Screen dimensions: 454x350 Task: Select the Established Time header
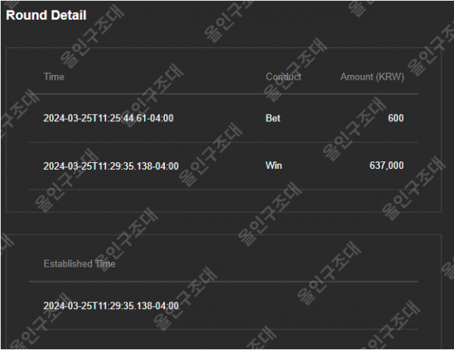(79, 264)
